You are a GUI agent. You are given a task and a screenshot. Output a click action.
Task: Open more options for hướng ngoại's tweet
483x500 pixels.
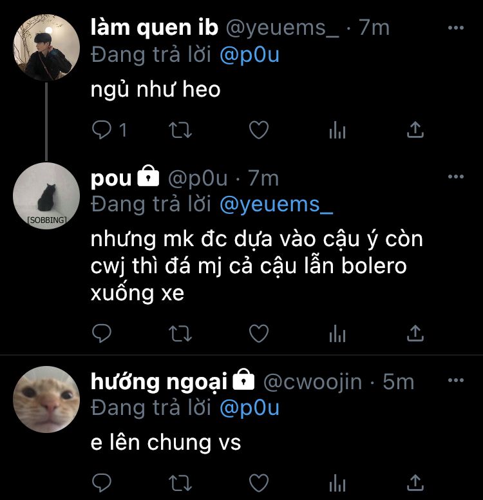(455, 380)
